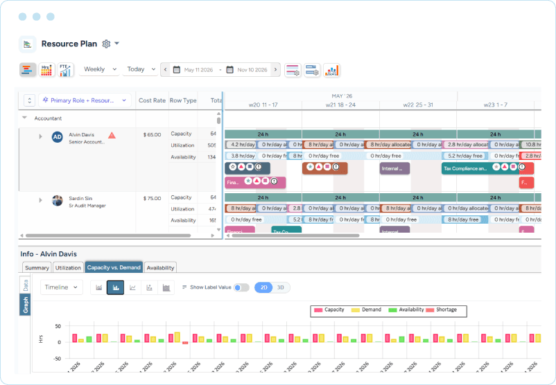Click the timeline horizontal scrollbar

(x=296, y=235)
